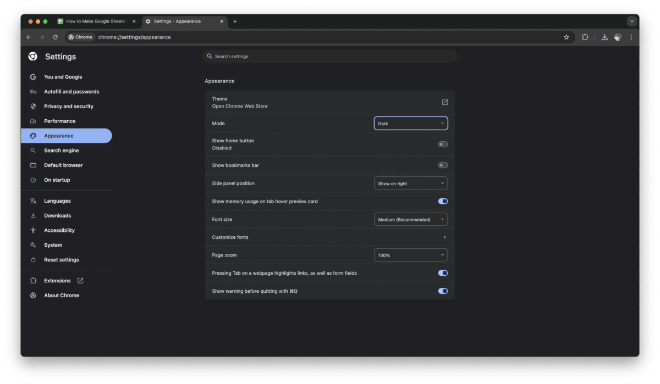Change the Font size dropdown
The width and height of the screenshot is (660, 384).
click(410, 219)
